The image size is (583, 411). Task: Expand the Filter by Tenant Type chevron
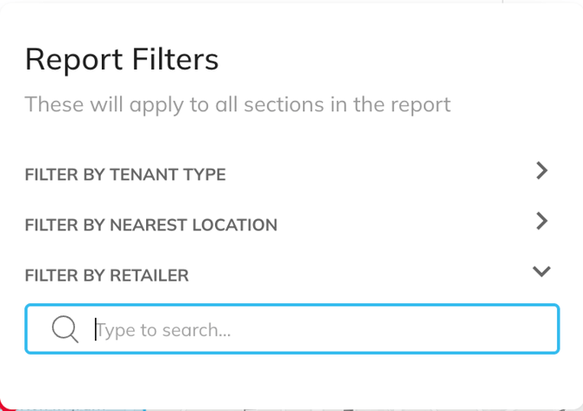coord(541,171)
